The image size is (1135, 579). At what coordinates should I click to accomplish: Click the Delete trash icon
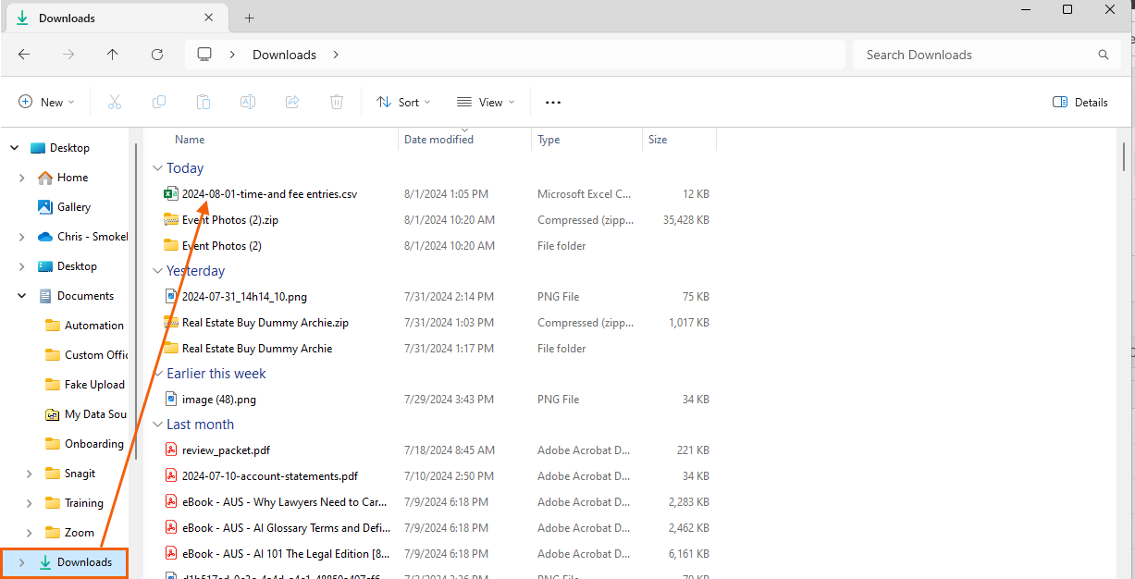coord(338,103)
